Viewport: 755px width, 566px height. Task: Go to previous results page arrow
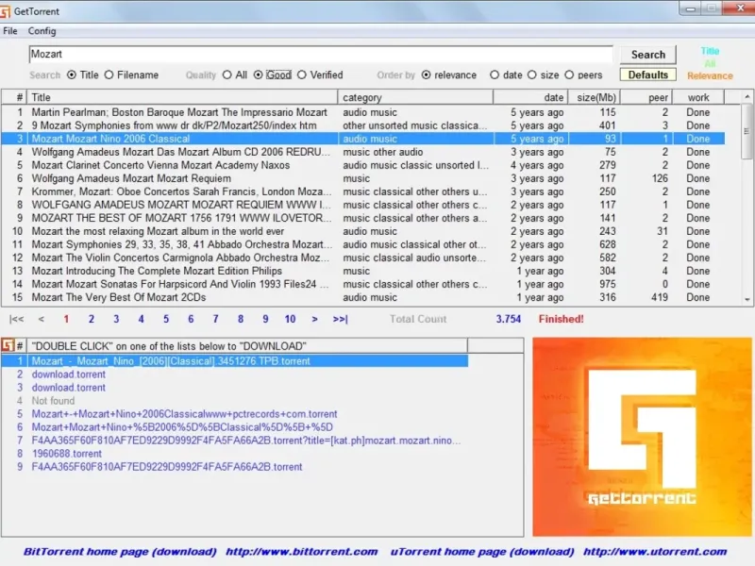coord(42,319)
